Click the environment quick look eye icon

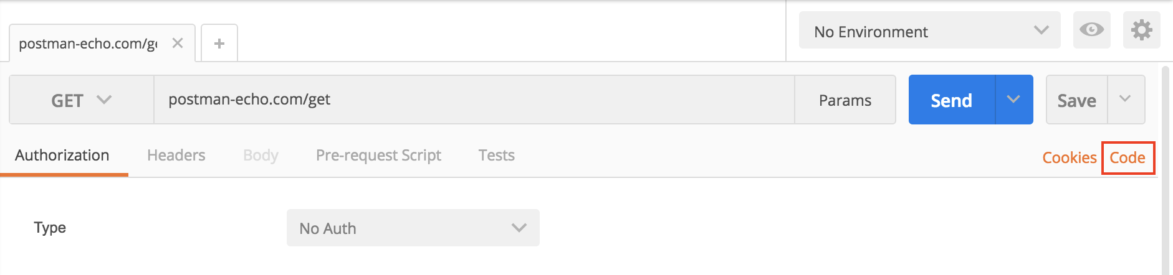(x=1091, y=30)
